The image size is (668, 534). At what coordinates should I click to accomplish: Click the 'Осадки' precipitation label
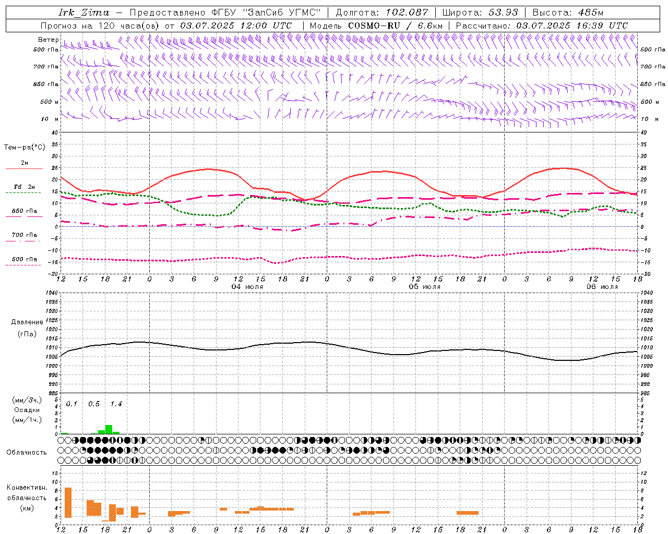pos(27,410)
